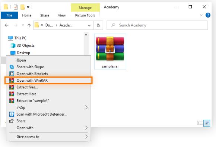
Task: Expand the 7-Zip submenu
Action: (48, 107)
